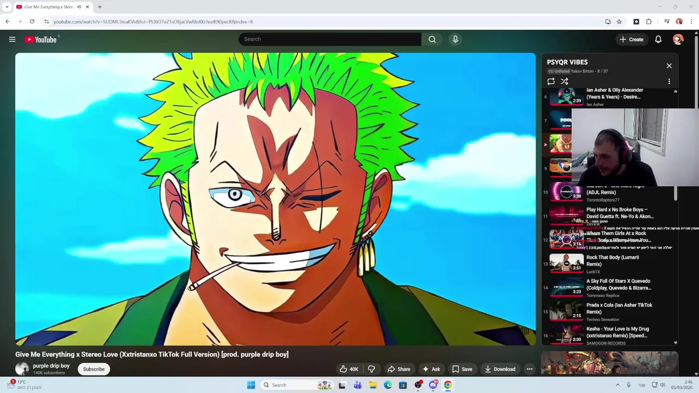Show hidden system tray icons chevron
This screenshot has width=699, height=393.
pos(618,385)
